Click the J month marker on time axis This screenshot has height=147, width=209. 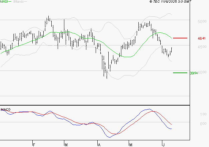[x=164, y=145]
